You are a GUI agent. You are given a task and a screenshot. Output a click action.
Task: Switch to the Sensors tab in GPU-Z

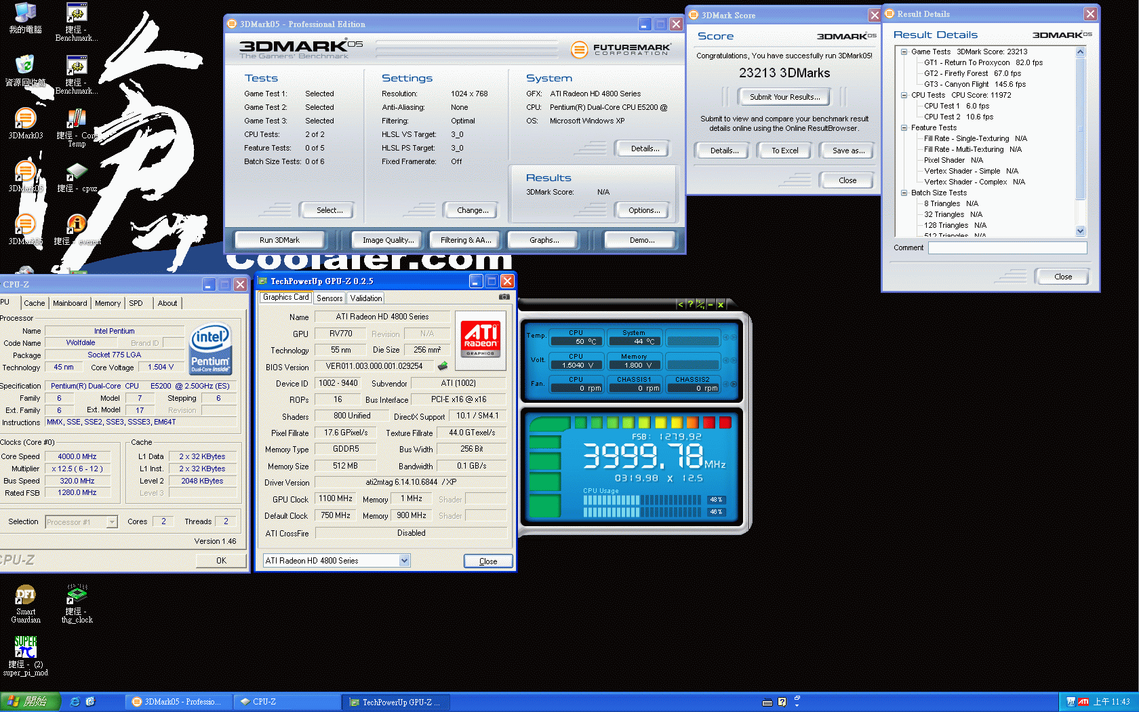329,298
